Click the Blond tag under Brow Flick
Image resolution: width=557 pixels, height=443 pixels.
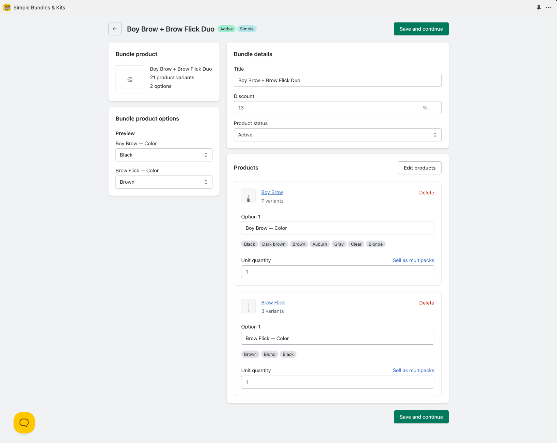click(x=270, y=354)
